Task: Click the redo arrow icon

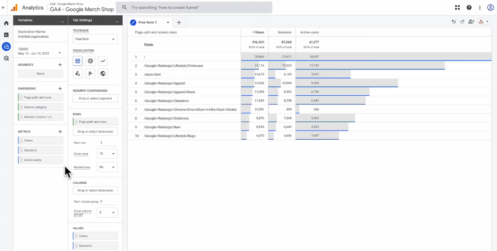Action: coord(462,21)
